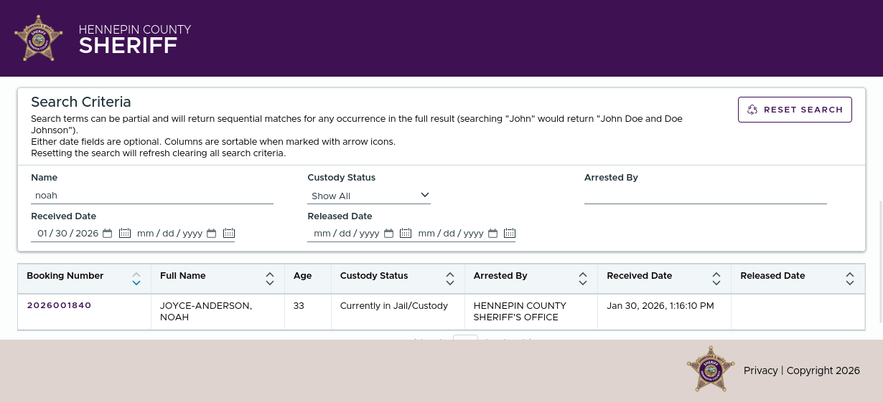Click the Privacy link in the footer
This screenshot has width=883, height=402.
(760, 370)
